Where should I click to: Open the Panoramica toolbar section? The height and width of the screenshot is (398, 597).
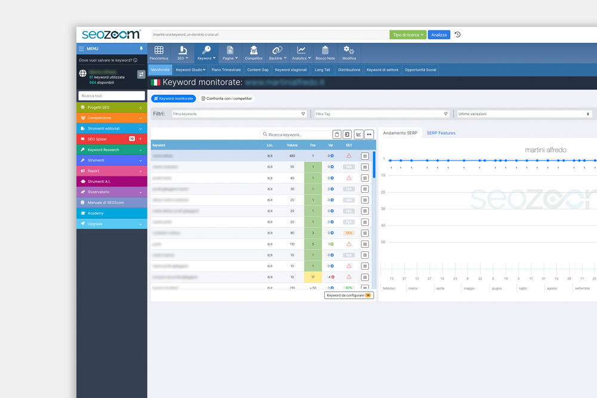pos(159,53)
